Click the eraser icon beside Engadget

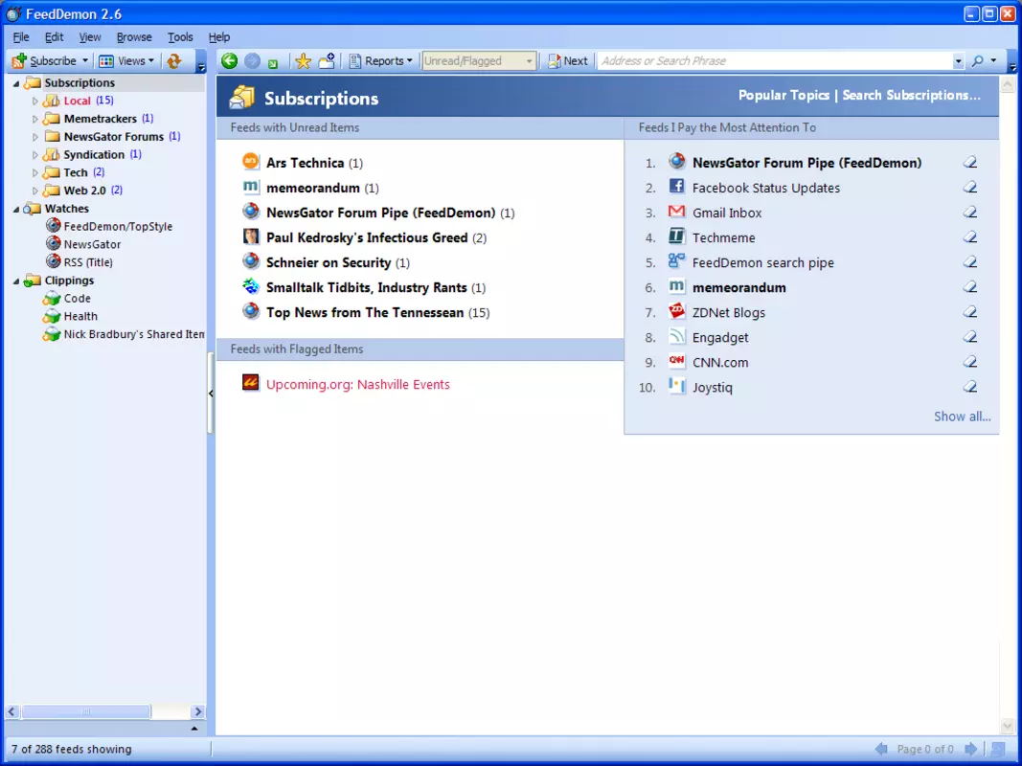pos(970,337)
